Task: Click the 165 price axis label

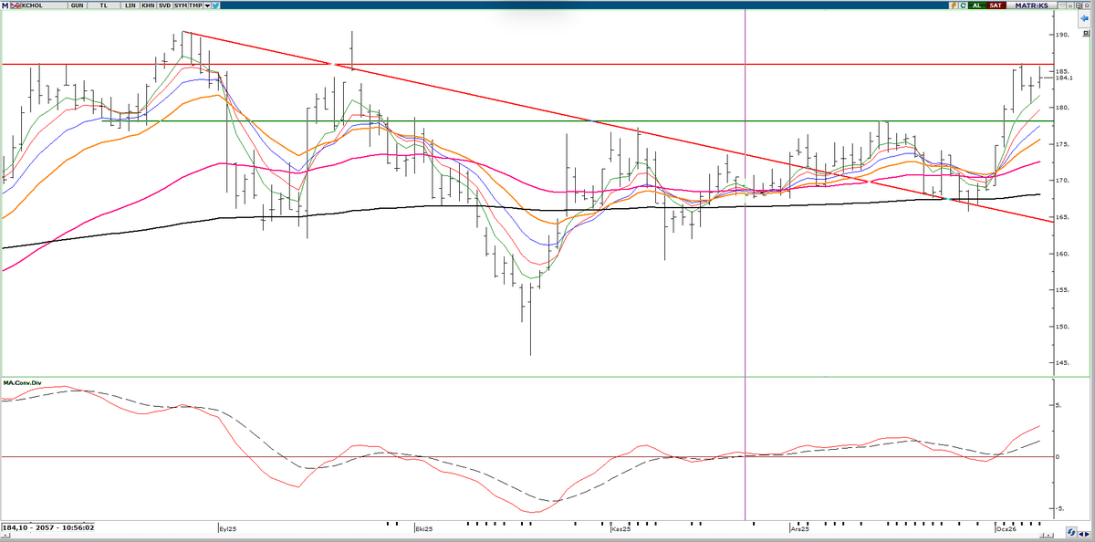Action: tap(1061, 217)
